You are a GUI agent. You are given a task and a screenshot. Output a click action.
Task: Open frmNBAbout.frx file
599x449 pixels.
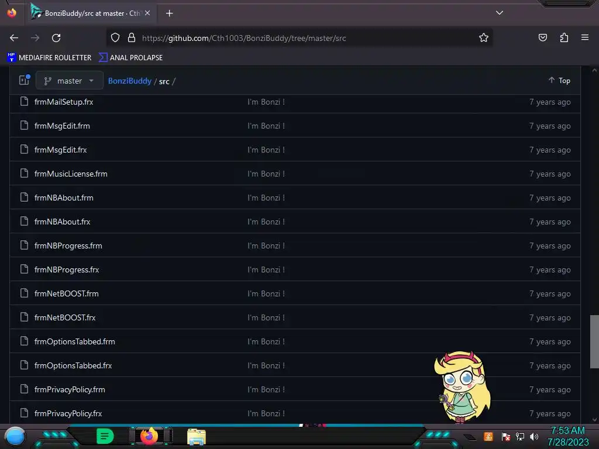pos(62,222)
